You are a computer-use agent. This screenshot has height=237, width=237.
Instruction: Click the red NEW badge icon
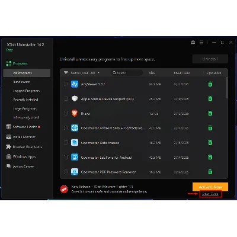click(x=64, y=190)
